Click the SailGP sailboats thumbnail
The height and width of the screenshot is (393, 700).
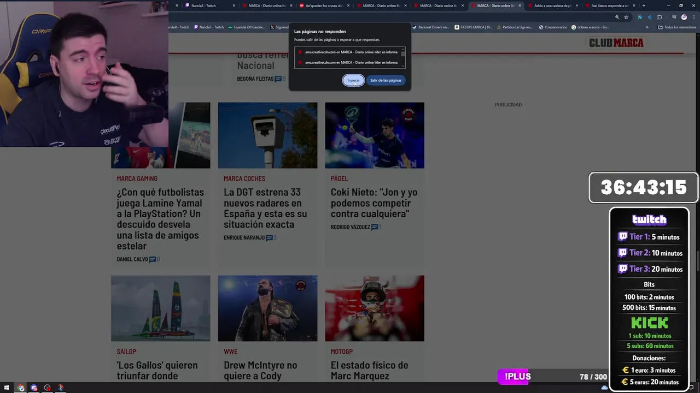click(x=160, y=308)
